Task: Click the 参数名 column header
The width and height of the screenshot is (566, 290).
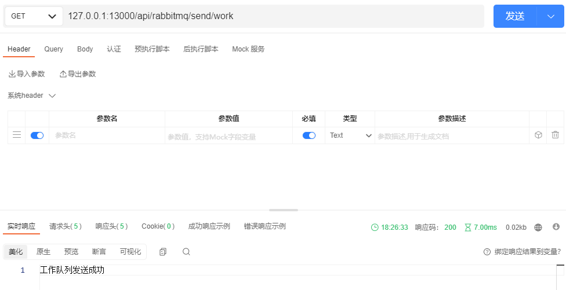Action: pyautogui.click(x=107, y=119)
